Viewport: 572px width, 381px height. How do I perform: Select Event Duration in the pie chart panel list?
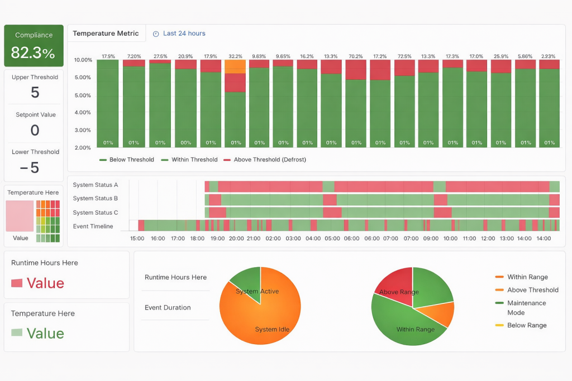(168, 307)
